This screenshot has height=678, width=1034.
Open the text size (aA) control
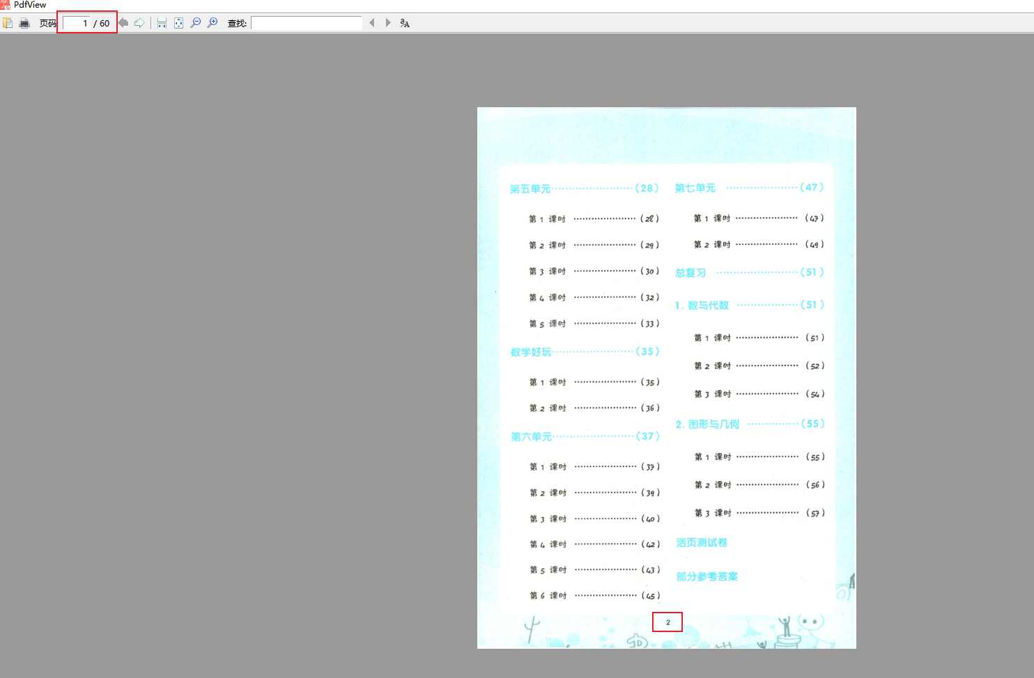[404, 23]
